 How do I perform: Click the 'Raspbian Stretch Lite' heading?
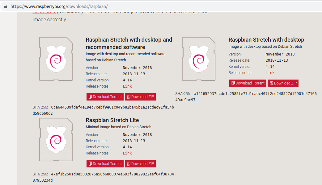[x=112, y=120]
